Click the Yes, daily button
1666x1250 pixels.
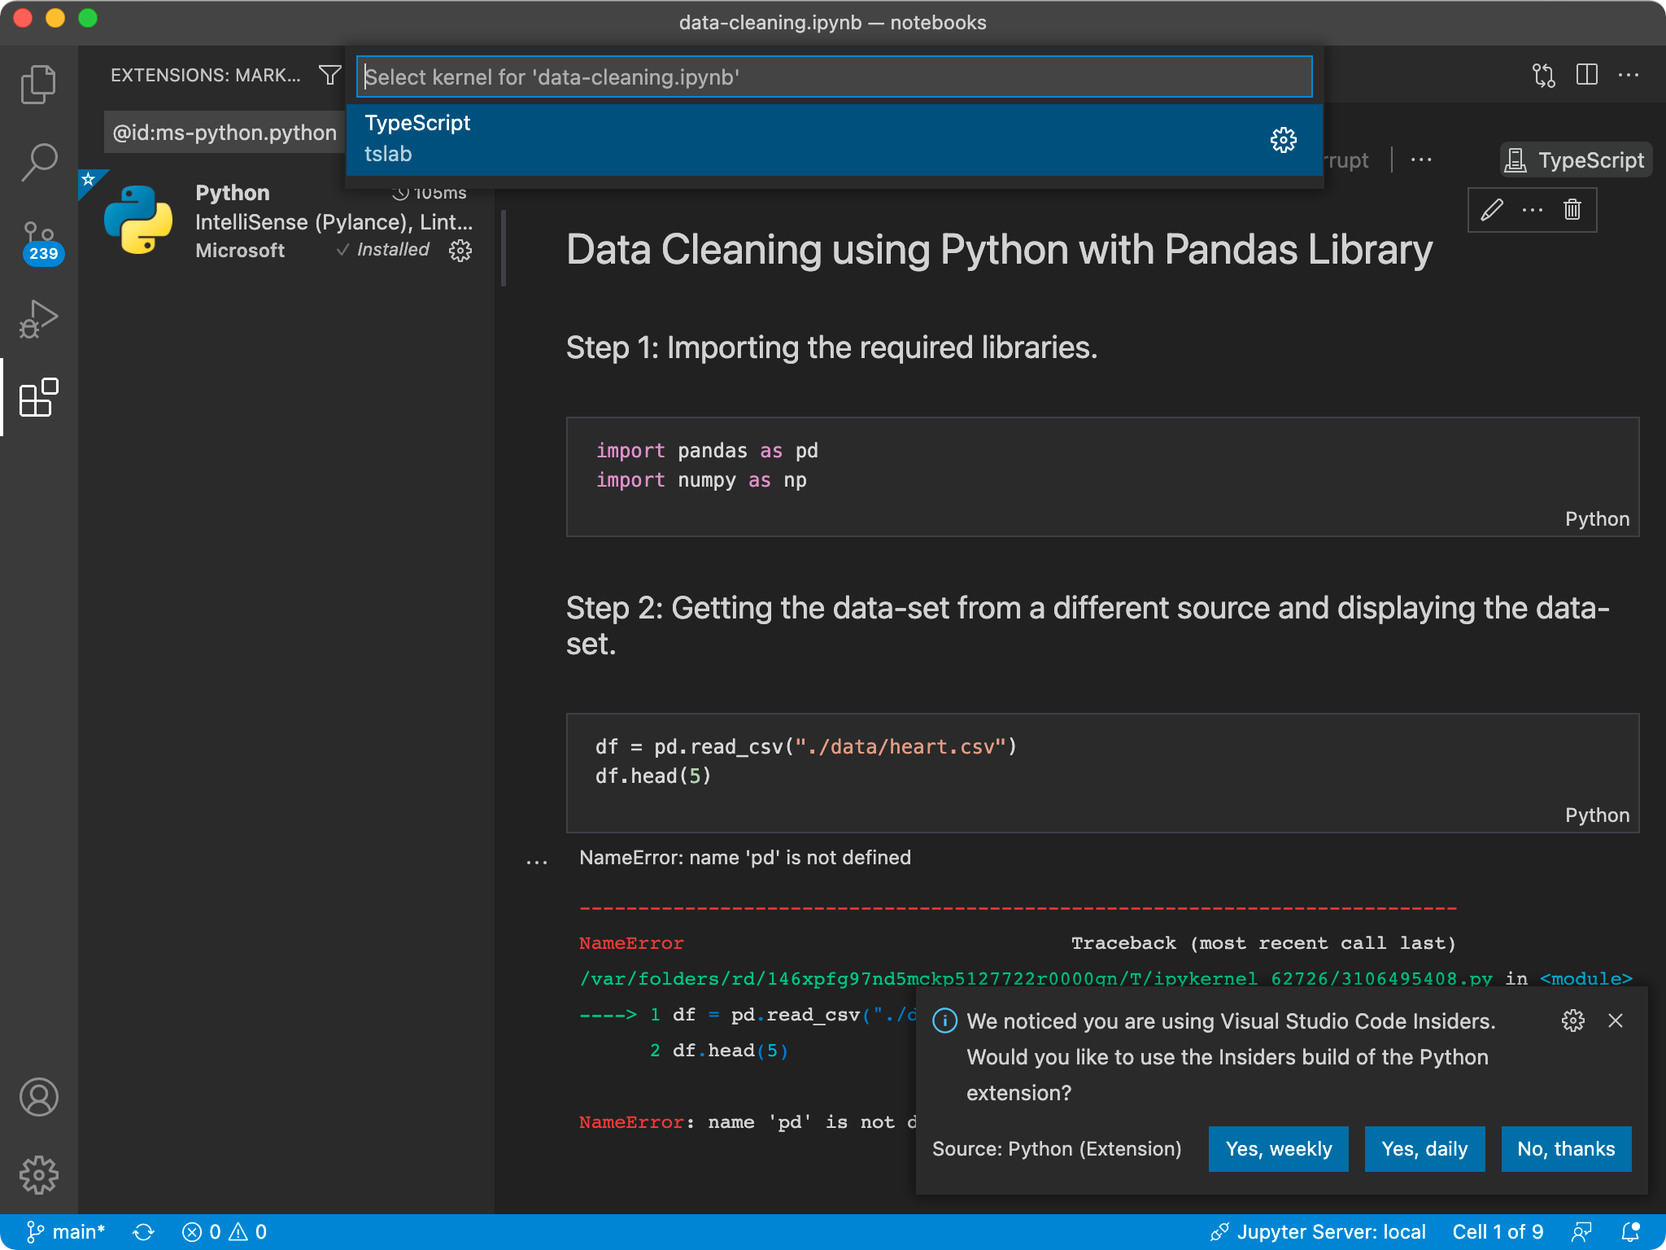[1424, 1148]
